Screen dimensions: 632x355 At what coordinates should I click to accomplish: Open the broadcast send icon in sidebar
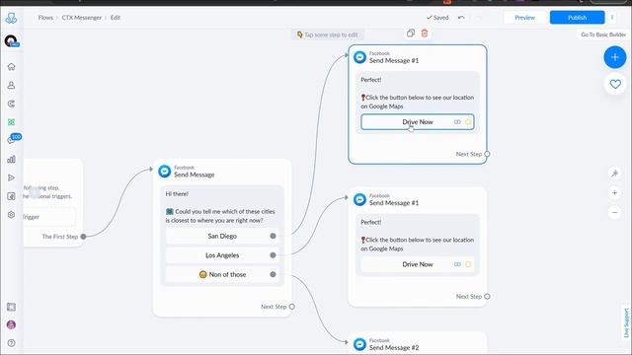(11, 177)
